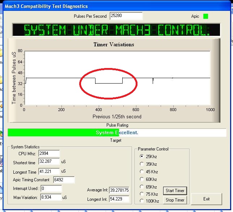Click the Timer Variations chart title

(114, 44)
